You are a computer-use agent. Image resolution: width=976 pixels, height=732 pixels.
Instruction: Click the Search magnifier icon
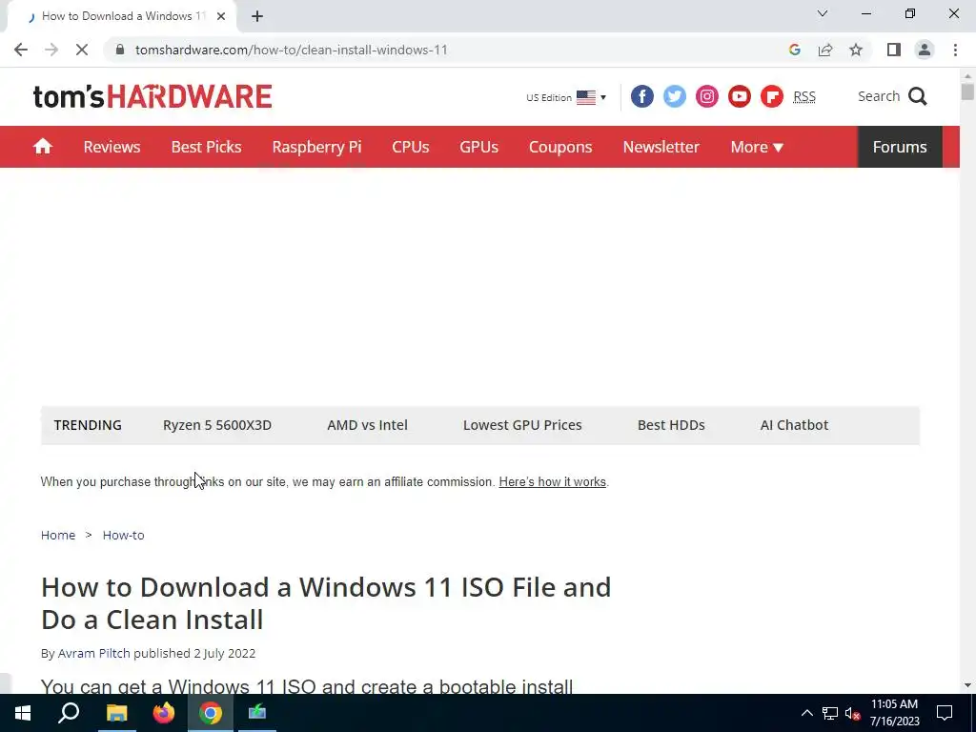pyautogui.click(x=918, y=96)
